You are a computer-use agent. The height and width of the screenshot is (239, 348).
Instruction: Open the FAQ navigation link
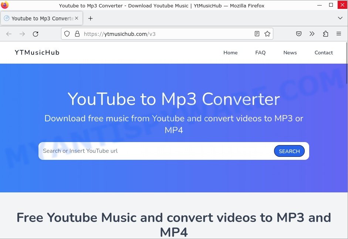[260, 53]
